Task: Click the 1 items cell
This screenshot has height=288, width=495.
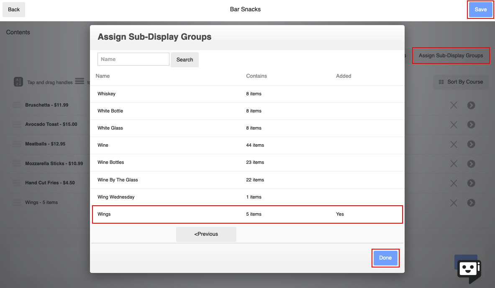Action: pyautogui.click(x=254, y=197)
